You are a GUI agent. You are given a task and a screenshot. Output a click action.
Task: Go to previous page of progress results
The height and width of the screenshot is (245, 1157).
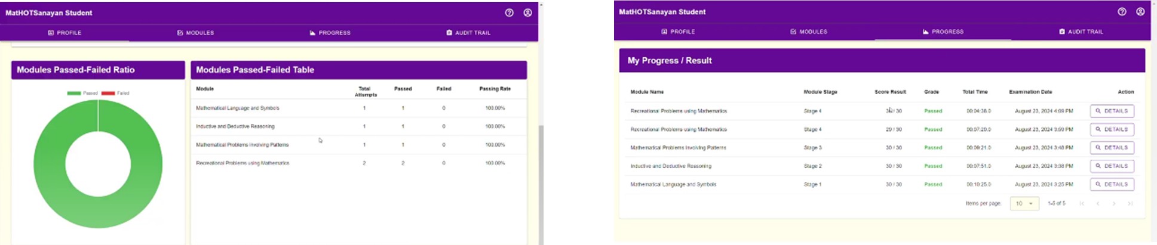coord(1097,204)
